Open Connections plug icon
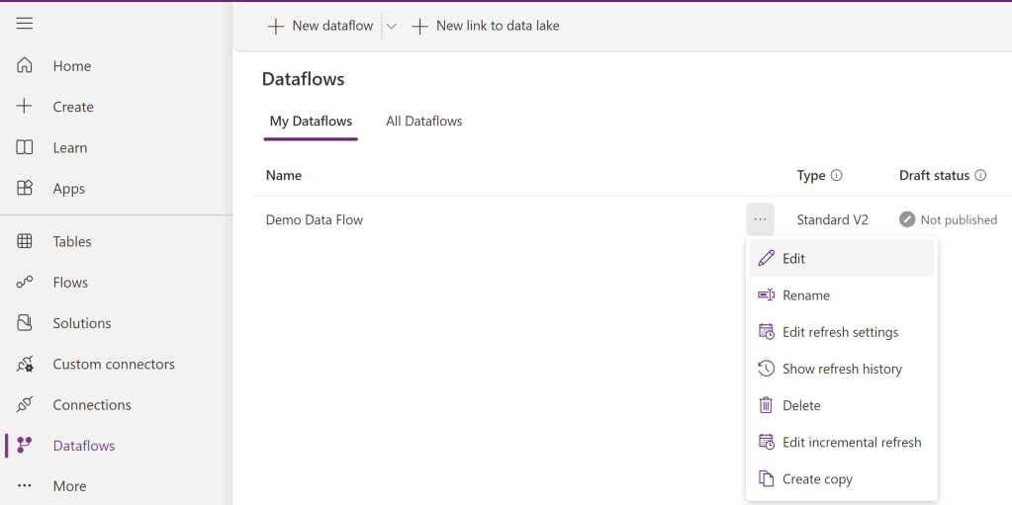The height and width of the screenshot is (505, 1012). tap(25, 405)
